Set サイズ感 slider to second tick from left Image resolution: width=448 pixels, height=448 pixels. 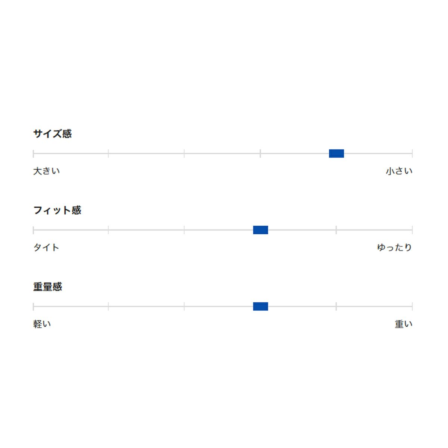coord(108,153)
